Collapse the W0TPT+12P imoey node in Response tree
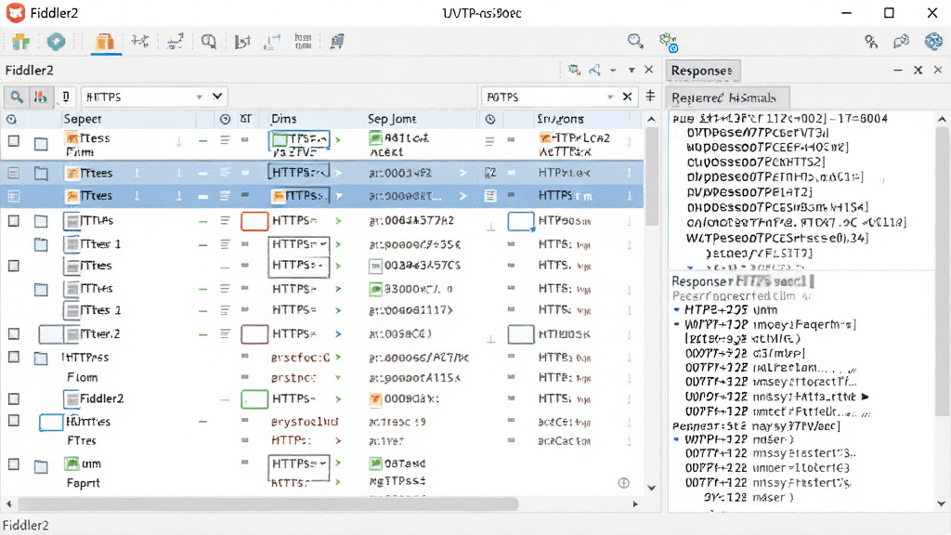This screenshot has width=951, height=535. (x=677, y=324)
